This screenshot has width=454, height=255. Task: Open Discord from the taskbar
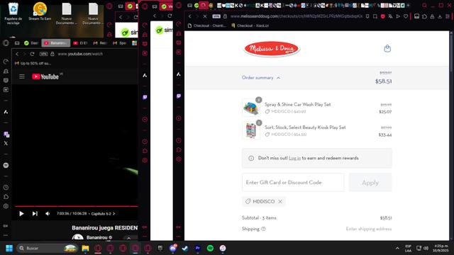click(173, 248)
